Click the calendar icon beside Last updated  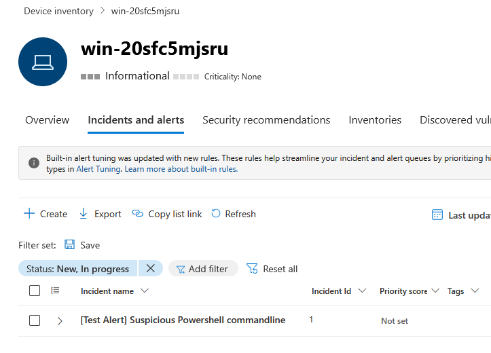click(x=437, y=215)
